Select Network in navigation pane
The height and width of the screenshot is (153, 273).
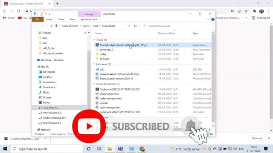point(46,130)
